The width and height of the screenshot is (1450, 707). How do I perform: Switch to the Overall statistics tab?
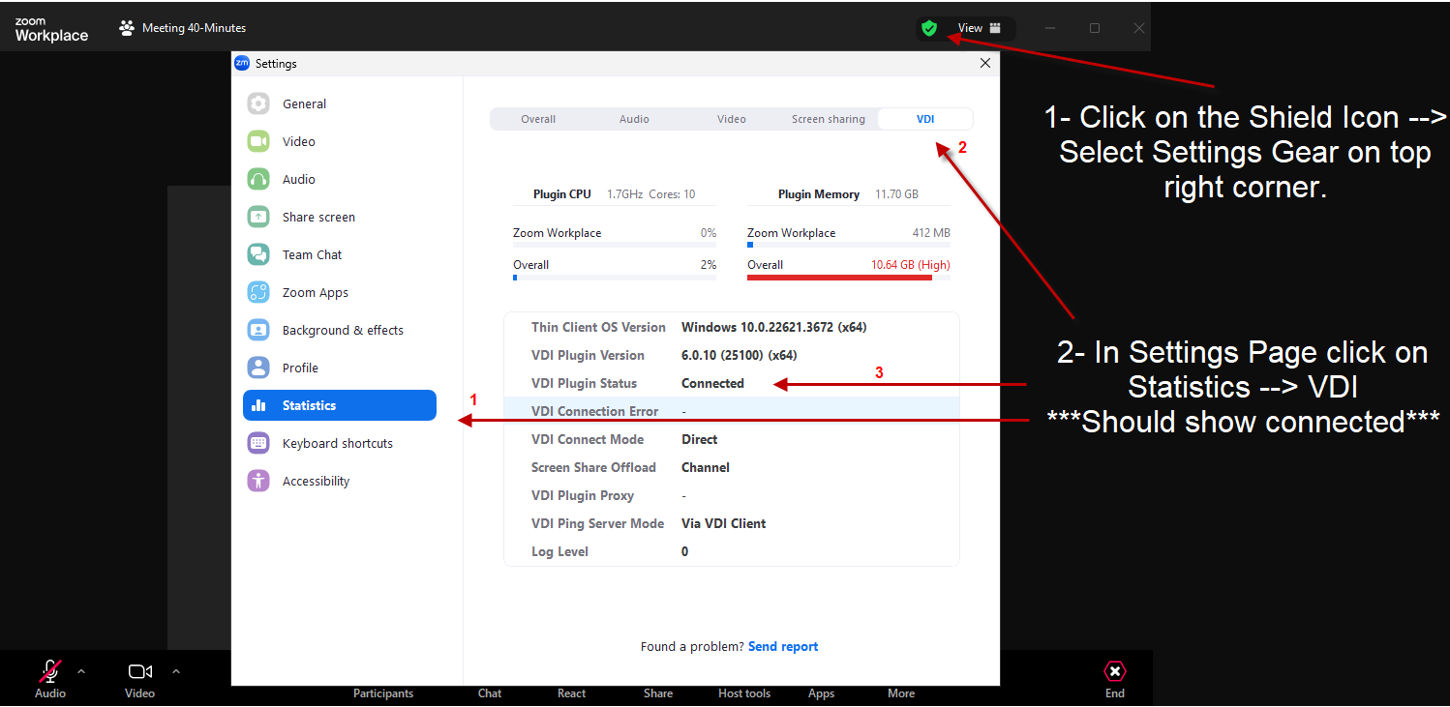click(x=538, y=119)
